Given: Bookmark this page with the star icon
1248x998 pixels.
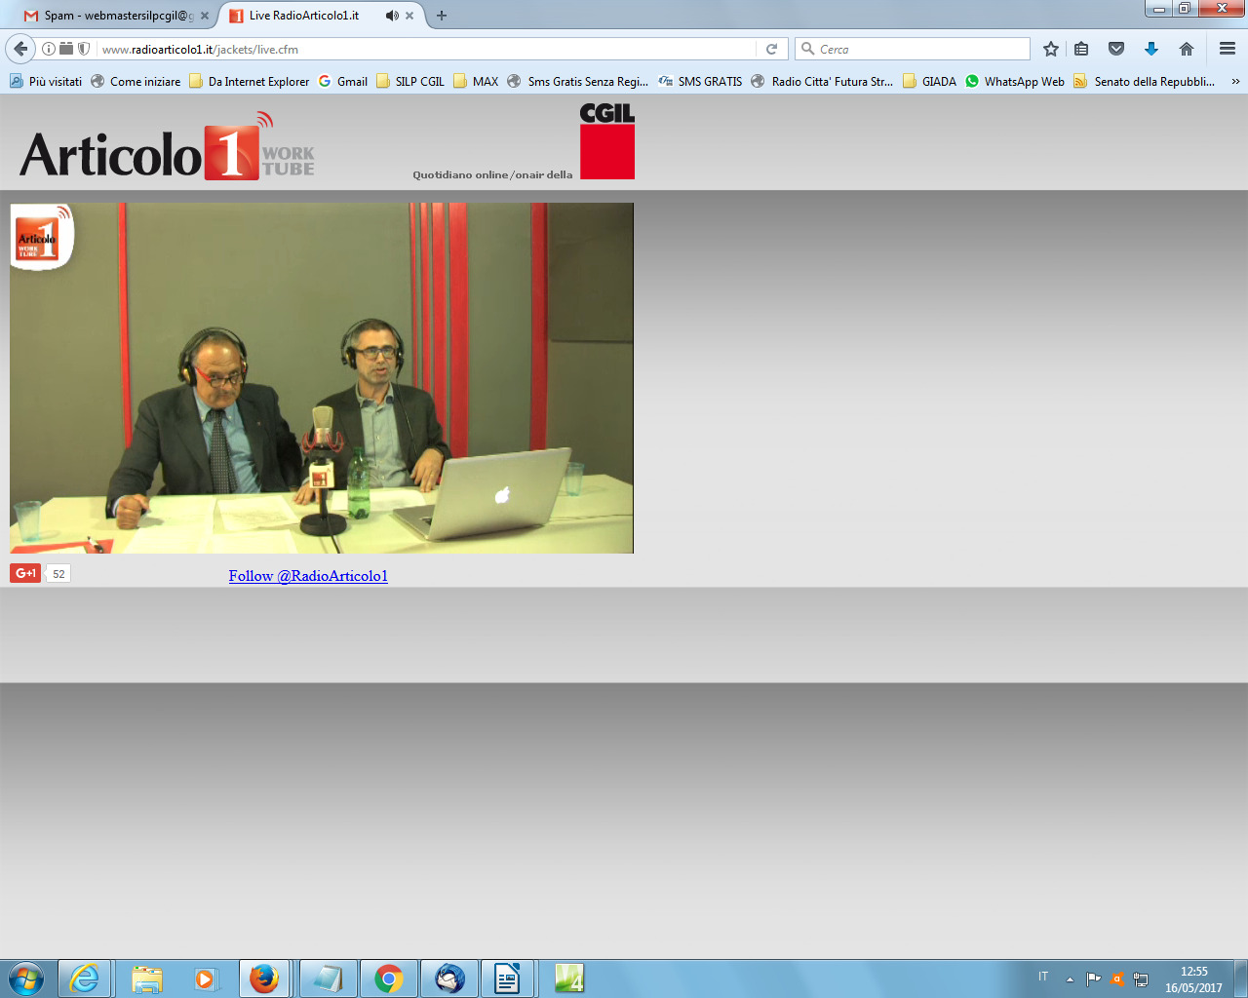Looking at the screenshot, I should [x=1050, y=49].
